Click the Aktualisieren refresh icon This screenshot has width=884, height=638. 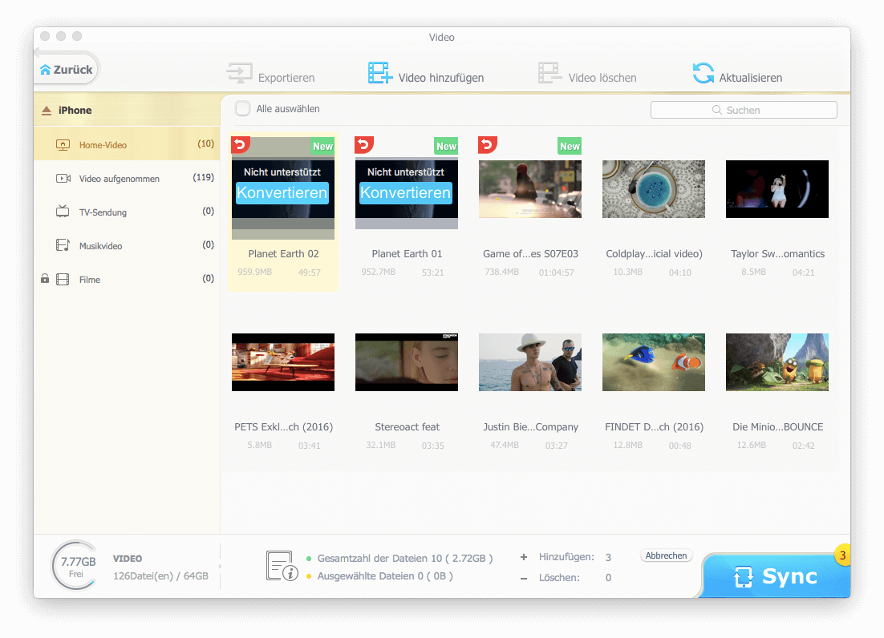(703, 74)
